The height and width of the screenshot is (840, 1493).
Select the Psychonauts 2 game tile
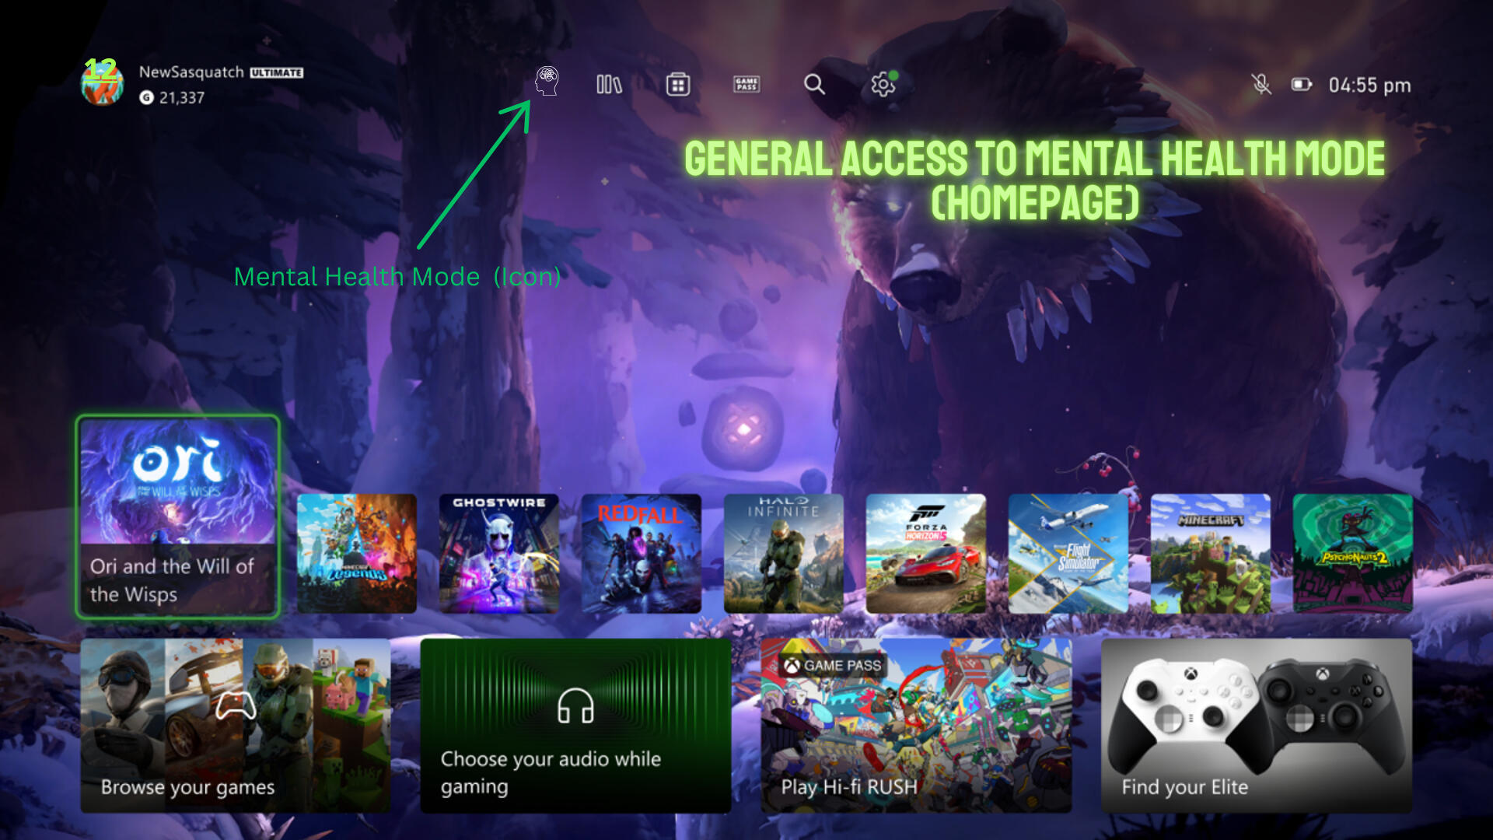coord(1352,553)
